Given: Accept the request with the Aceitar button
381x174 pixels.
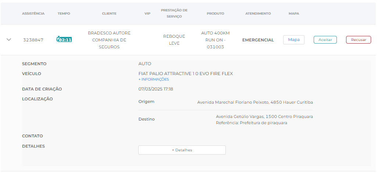Looking at the screenshot, I should tap(325, 40).
